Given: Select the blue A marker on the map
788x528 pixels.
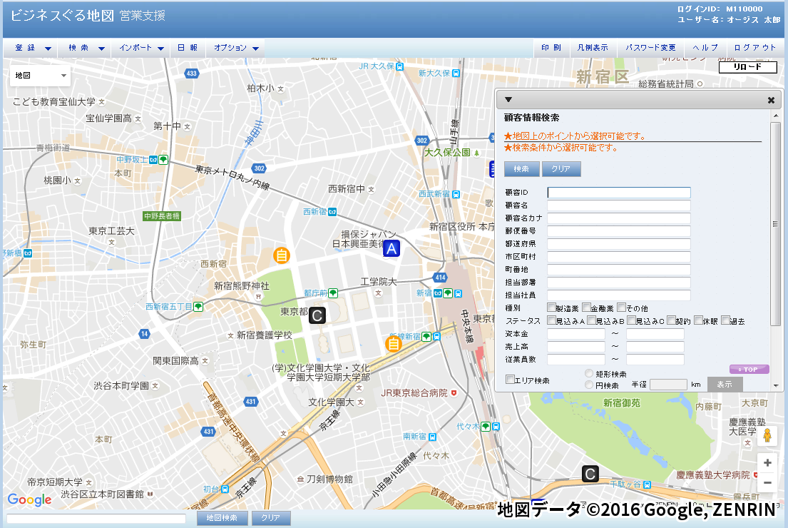Looking at the screenshot, I should tap(392, 249).
